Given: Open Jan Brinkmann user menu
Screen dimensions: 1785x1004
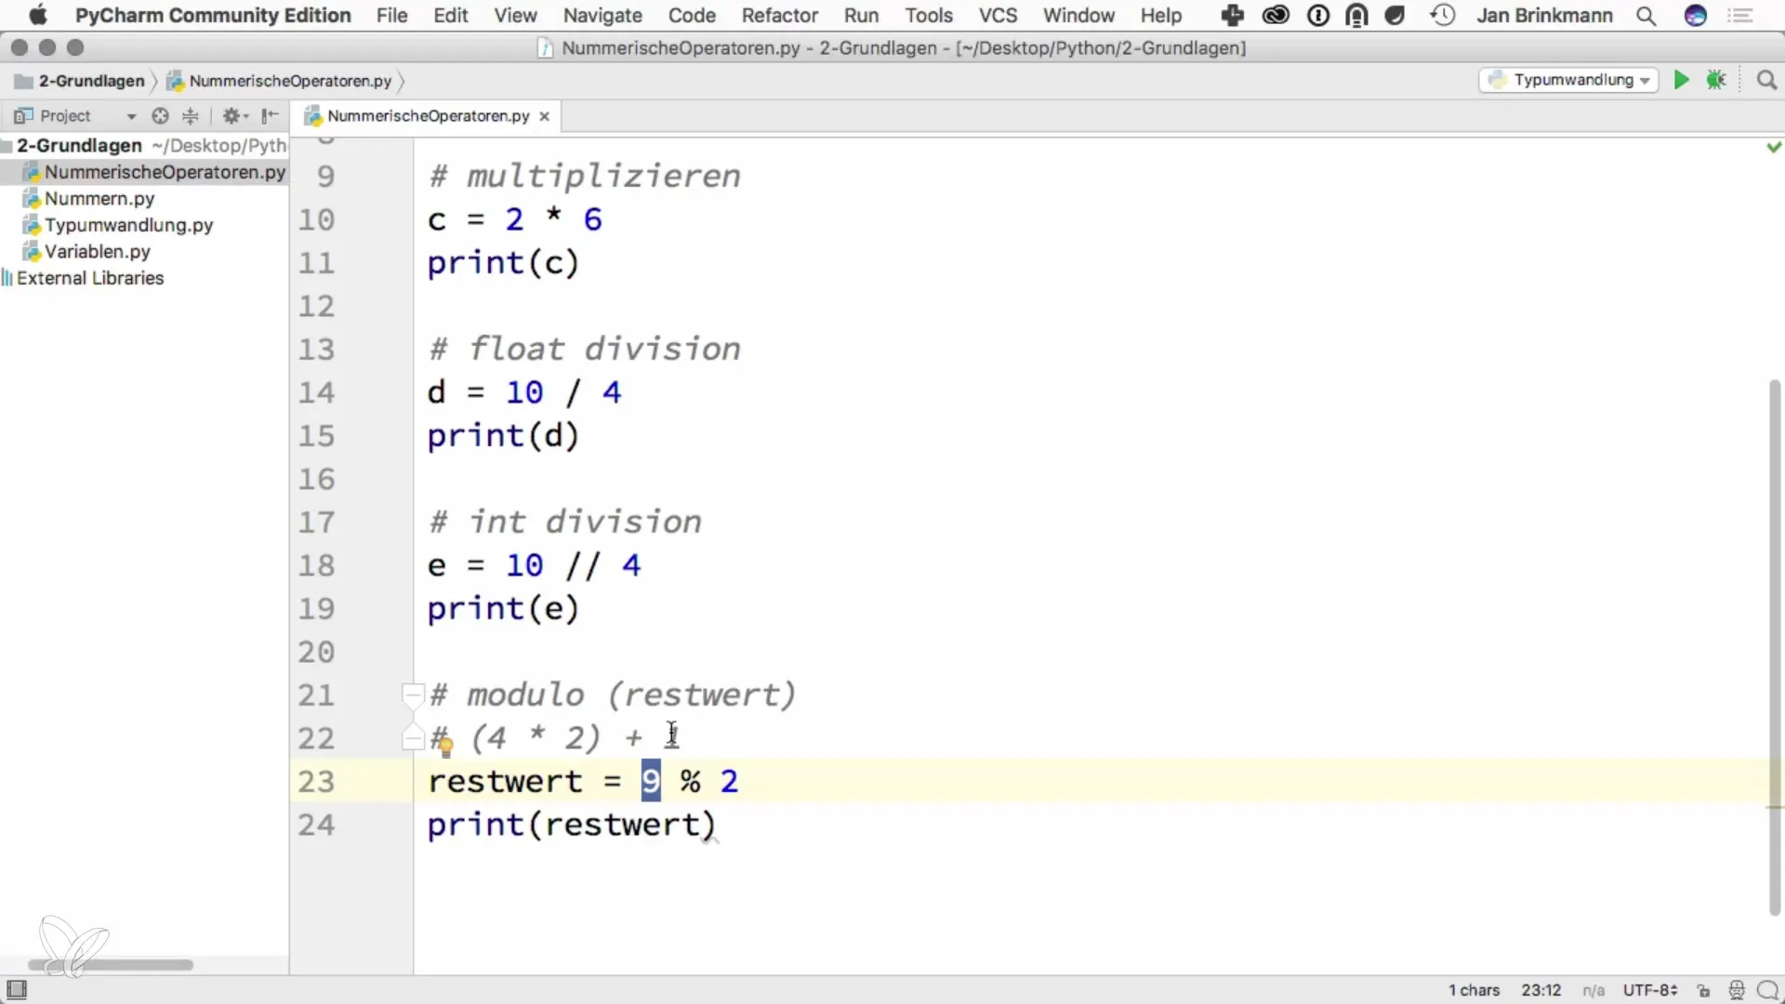Looking at the screenshot, I should point(1544,15).
